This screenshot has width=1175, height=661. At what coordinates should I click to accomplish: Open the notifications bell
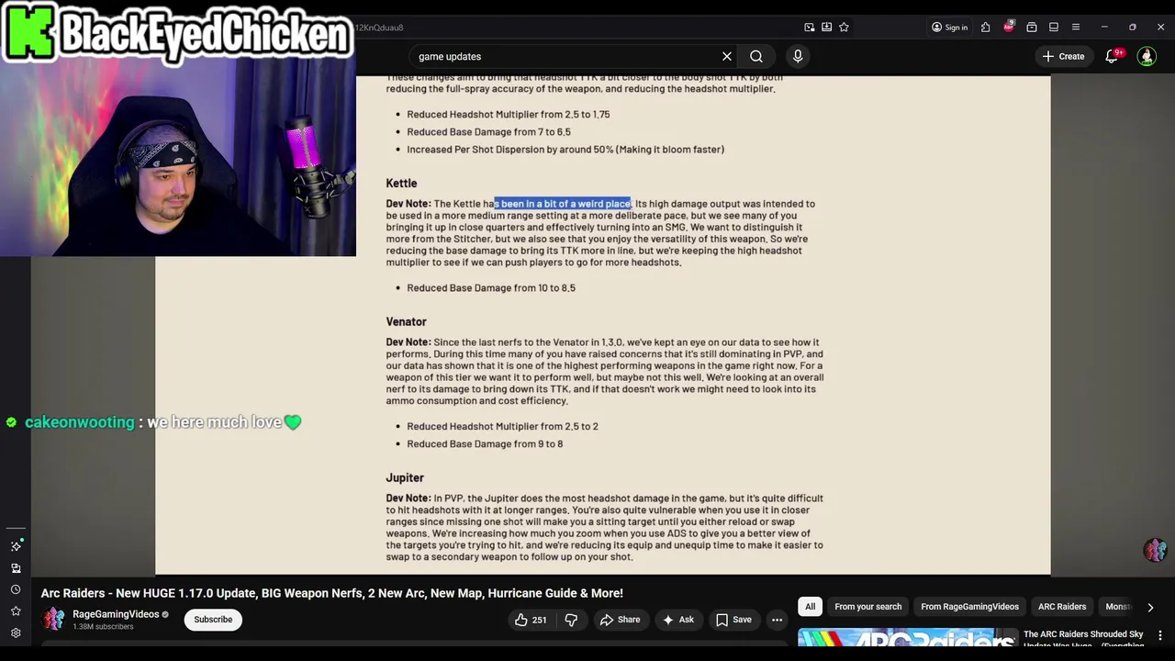coord(1112,56)
